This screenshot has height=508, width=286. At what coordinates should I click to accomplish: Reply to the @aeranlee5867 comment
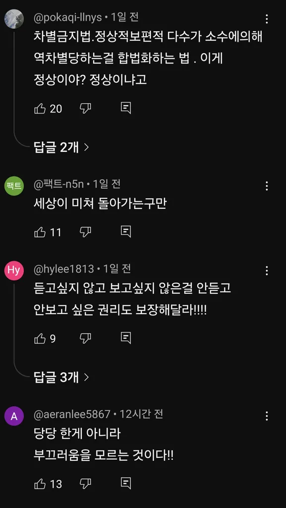click(126, 484)
